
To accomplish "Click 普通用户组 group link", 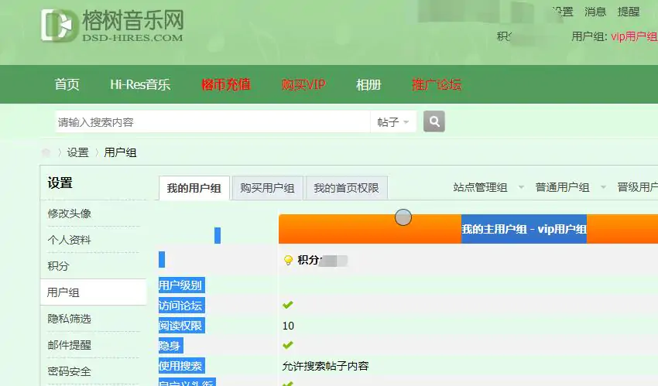I will (563, 187).
